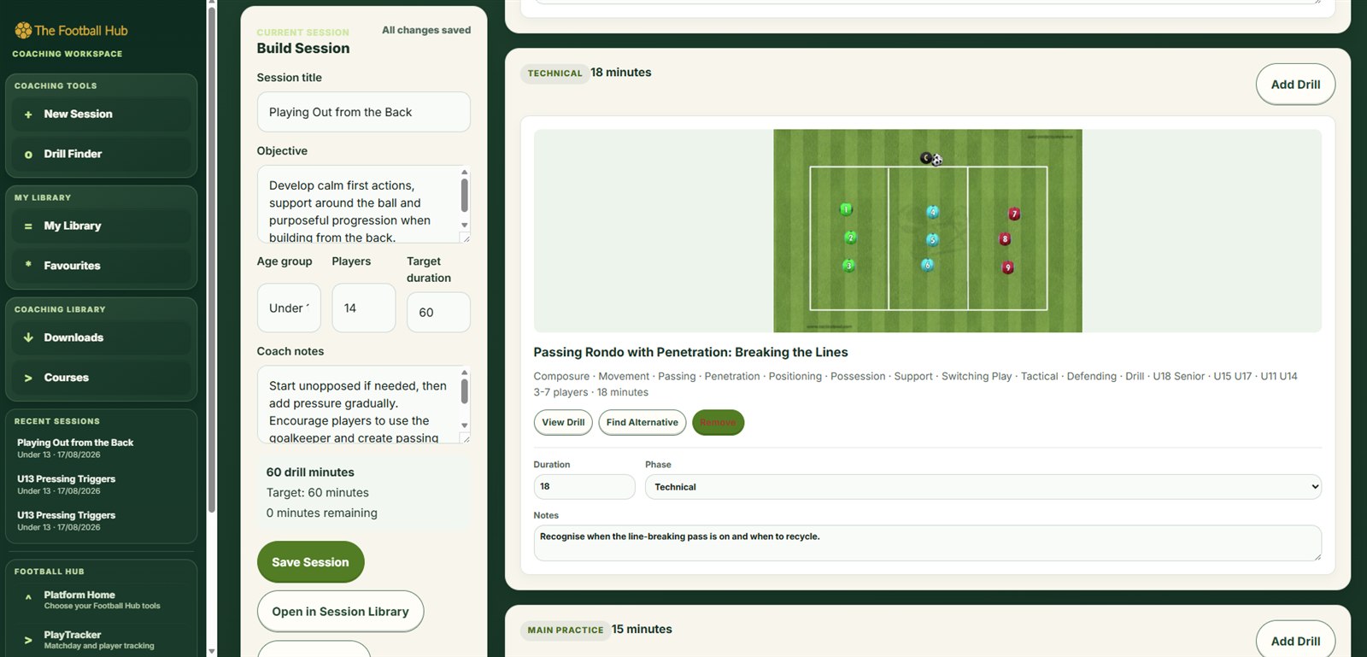Click the chevron icon beside Courses
Image resolution: width=1367 pixels, height=657 pixels.
pos(28,378)
